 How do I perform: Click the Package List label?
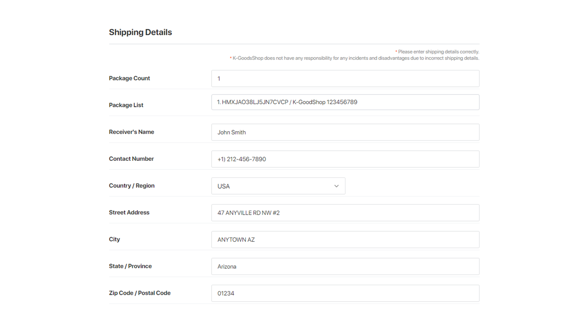(126, 105)
